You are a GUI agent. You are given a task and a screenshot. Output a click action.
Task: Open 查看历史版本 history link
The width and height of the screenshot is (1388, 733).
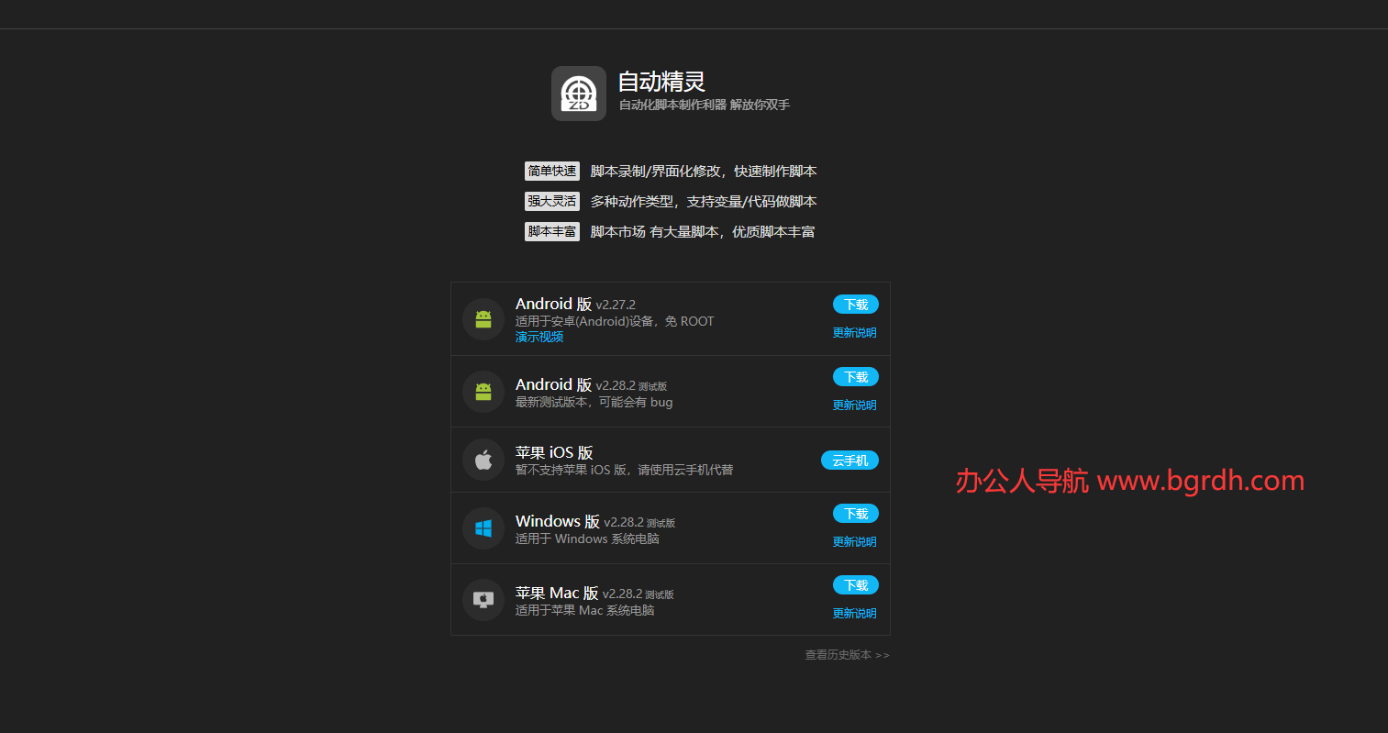(x=847, y=655)
